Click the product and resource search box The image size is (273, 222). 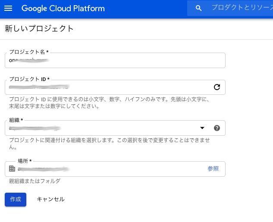pyautogui.click(x=230, y=8)
